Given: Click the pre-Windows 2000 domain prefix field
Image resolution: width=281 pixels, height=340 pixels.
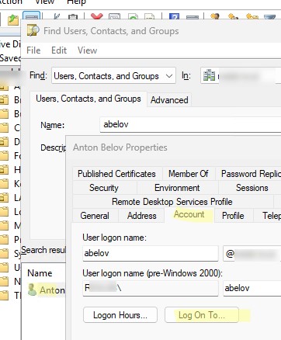Looking at the screenshot, I should tap(151, 288).
